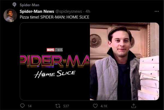Click the Spider-Man News display name
This screenshot has width=164, height=110.
click(37, 11)
